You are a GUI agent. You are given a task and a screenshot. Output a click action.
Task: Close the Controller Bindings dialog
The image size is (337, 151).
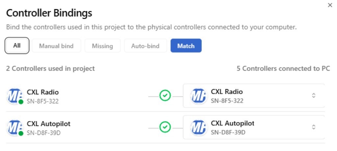330,5
